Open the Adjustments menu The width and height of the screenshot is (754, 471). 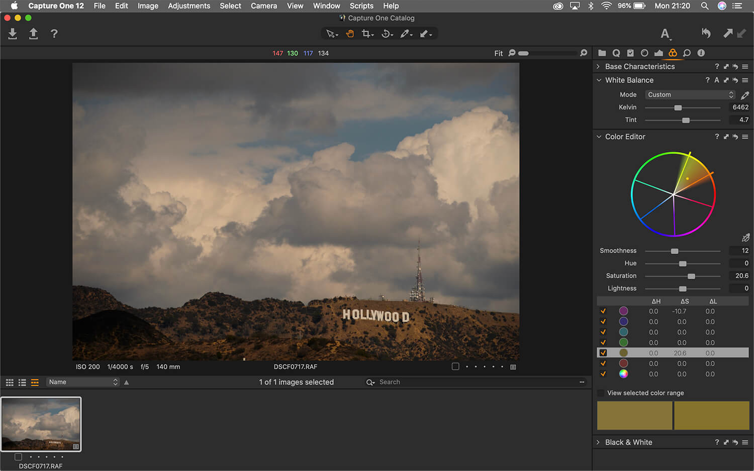[189, 6]
